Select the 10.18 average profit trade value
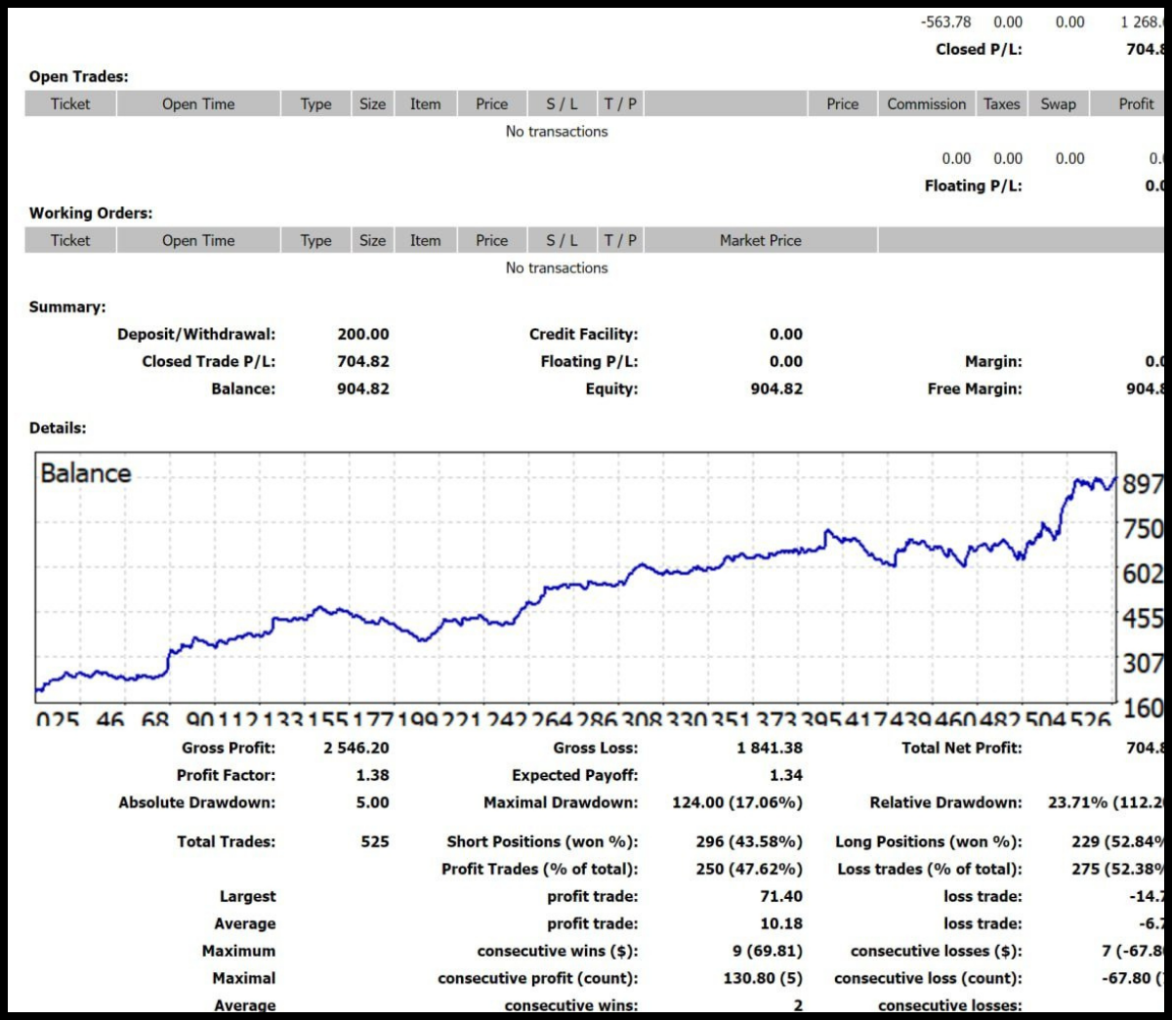Viewport: 1172px width, 1020px height. point(781,923)
